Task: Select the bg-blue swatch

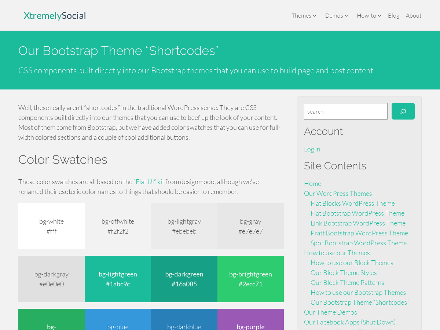Action: pyautogui.click(x=118, y=319)
